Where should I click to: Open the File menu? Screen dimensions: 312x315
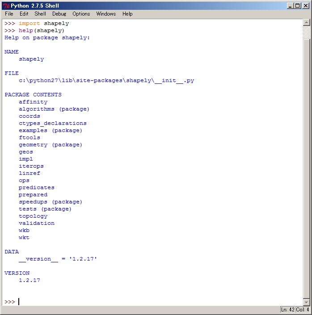(x=9, y=14)
